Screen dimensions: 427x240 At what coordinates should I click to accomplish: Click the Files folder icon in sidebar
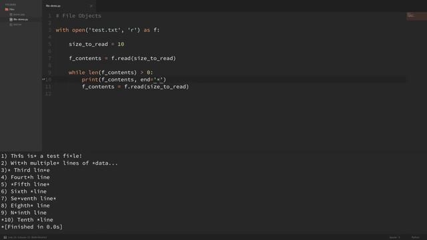tap(7, 9)
